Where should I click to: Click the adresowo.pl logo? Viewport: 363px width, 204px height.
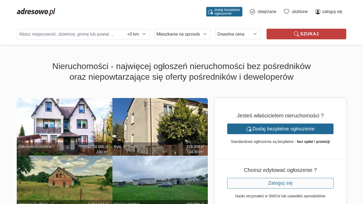36,12
